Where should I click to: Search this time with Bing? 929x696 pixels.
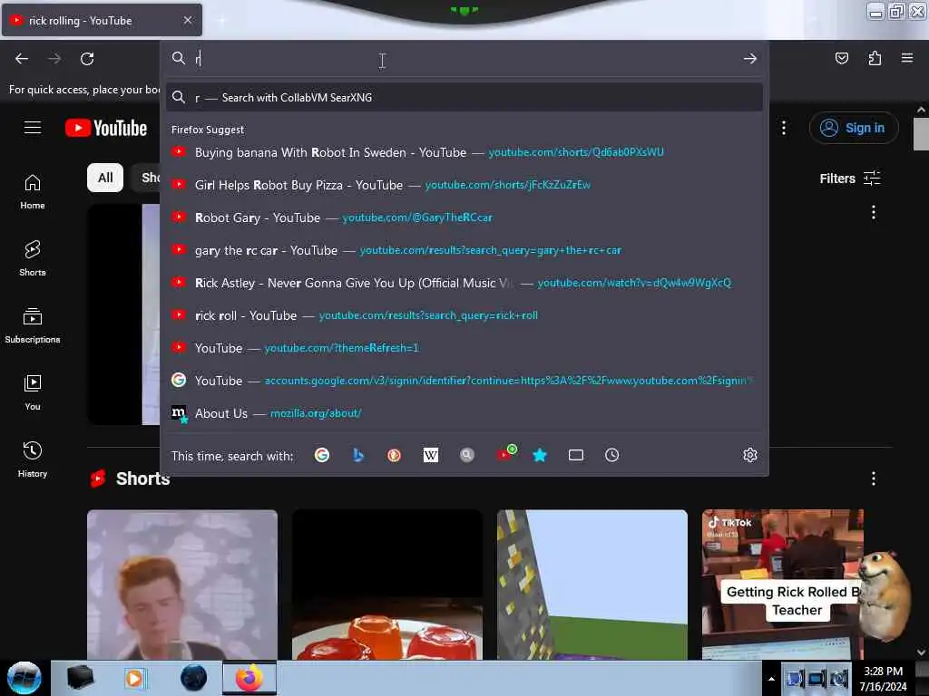coord(358,455)
